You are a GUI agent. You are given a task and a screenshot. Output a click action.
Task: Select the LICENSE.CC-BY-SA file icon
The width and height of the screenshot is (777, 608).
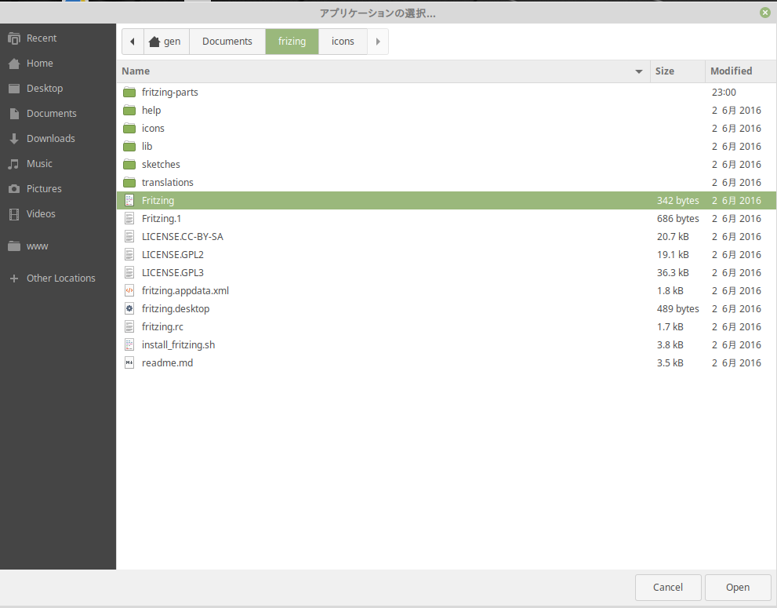[129, 237]
